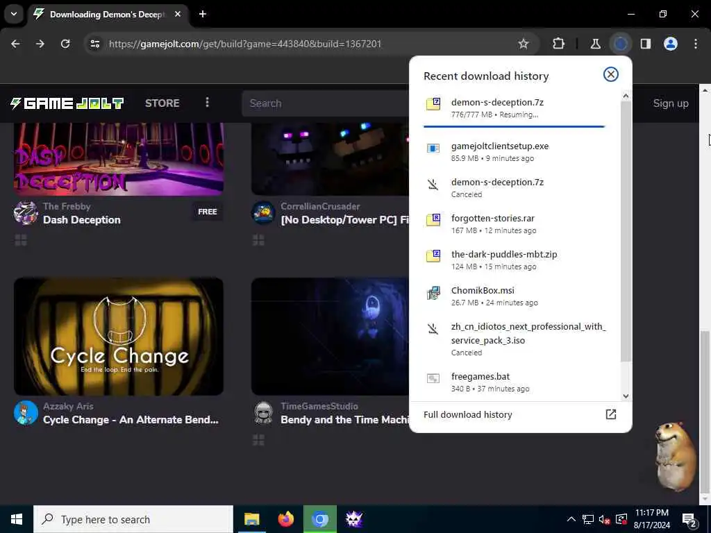This screenshot has height=533, width=711.
Task: Click the CorrellianCrusader developer name
Action: point(320,207)
